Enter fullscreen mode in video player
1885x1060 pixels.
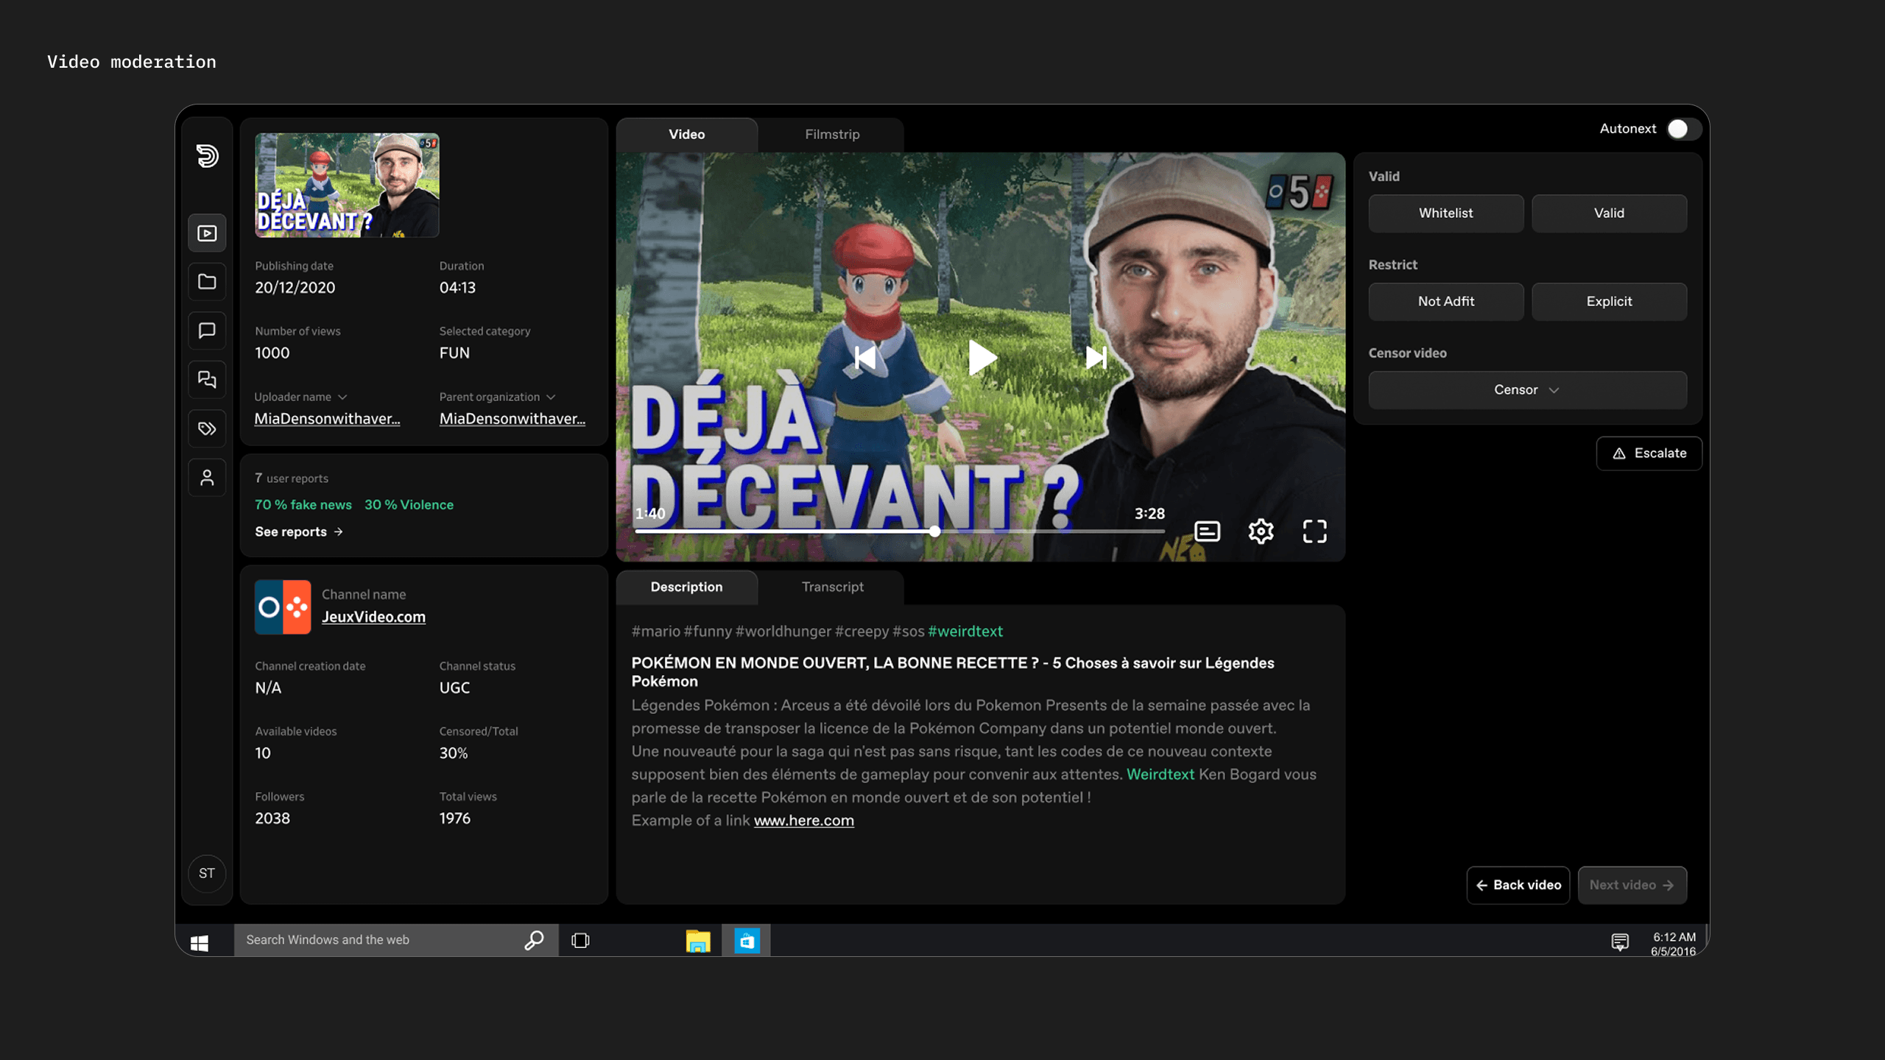1314,531
